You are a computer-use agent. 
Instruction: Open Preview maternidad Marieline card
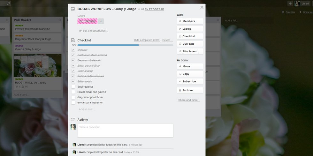coord(37,27)
